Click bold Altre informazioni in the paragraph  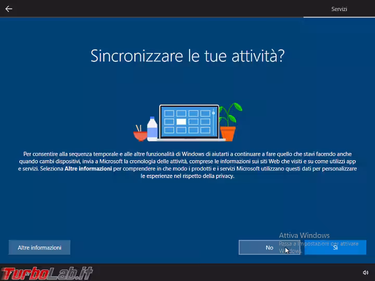[x=88, y=169]
